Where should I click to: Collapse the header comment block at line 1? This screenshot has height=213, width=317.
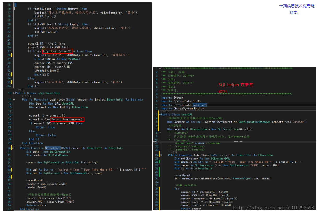tap(160, 69)
